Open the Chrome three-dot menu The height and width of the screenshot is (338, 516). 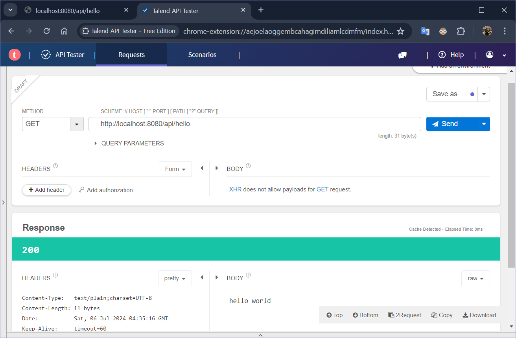(505, 31)
